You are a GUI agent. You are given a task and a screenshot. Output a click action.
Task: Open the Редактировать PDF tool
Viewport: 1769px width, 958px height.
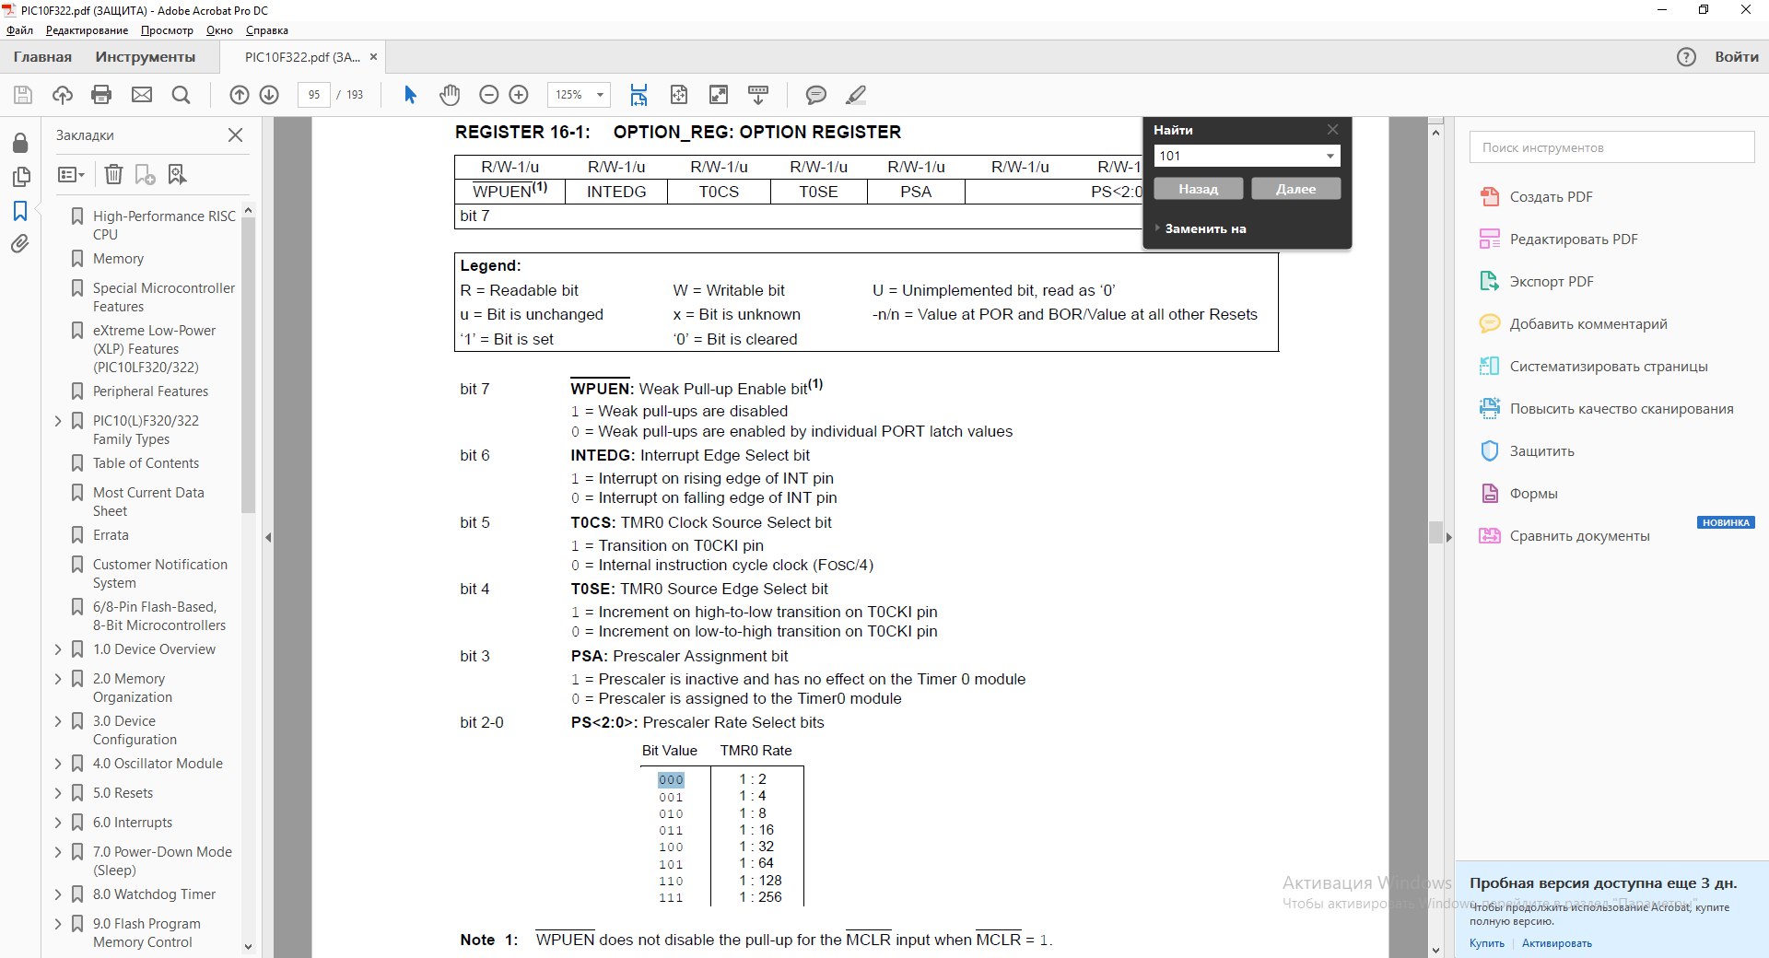1558,239
